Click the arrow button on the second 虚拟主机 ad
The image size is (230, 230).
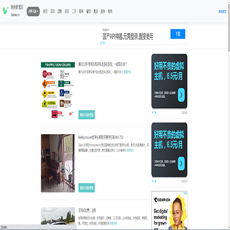pyautogui.click(x=181, y=164)
